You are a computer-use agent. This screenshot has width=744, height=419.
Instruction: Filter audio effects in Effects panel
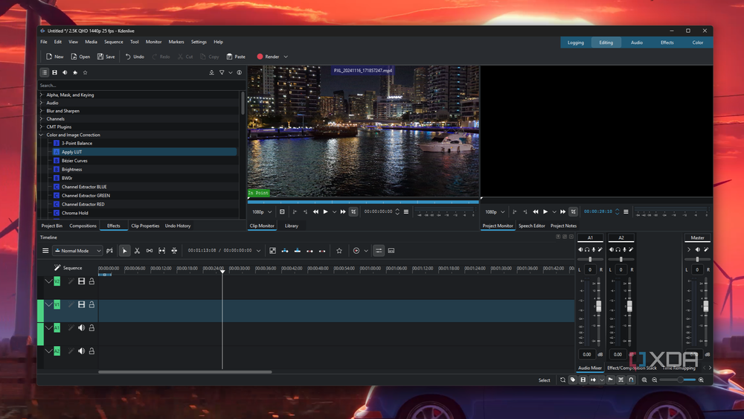click(65, 73)
